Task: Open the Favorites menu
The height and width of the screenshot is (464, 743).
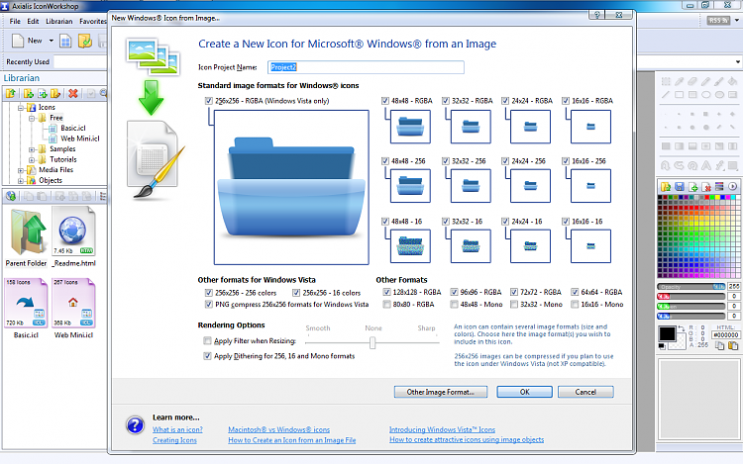Action: (93, 22)
